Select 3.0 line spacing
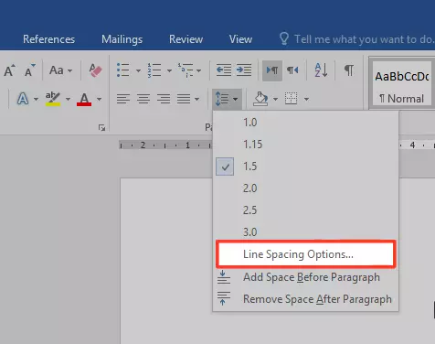 [x=305, y=231]
